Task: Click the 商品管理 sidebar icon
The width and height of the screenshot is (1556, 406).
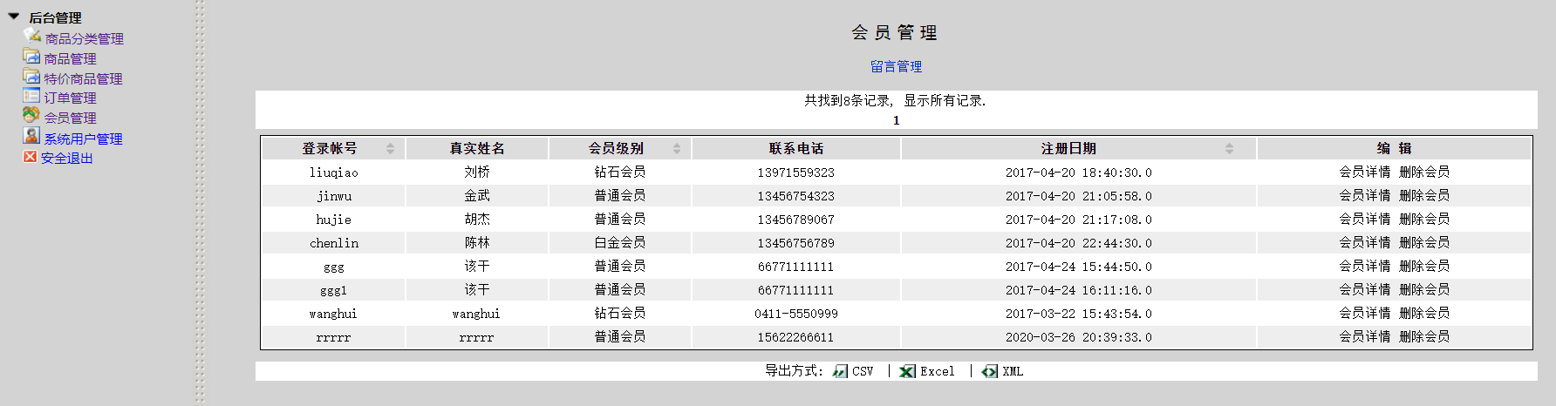Action: click(31, 57)
